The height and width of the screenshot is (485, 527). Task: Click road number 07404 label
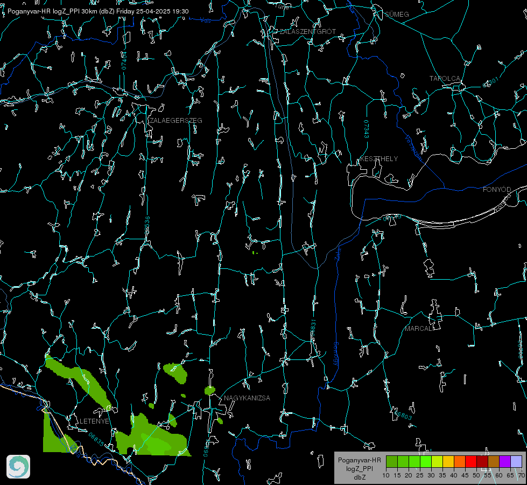pyautogui.click(x=124, y=60)
